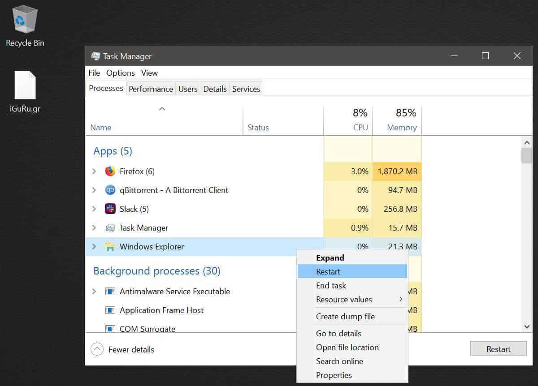Select the Firefox (6) row name
538x386 pixels.
coord(137,171)
